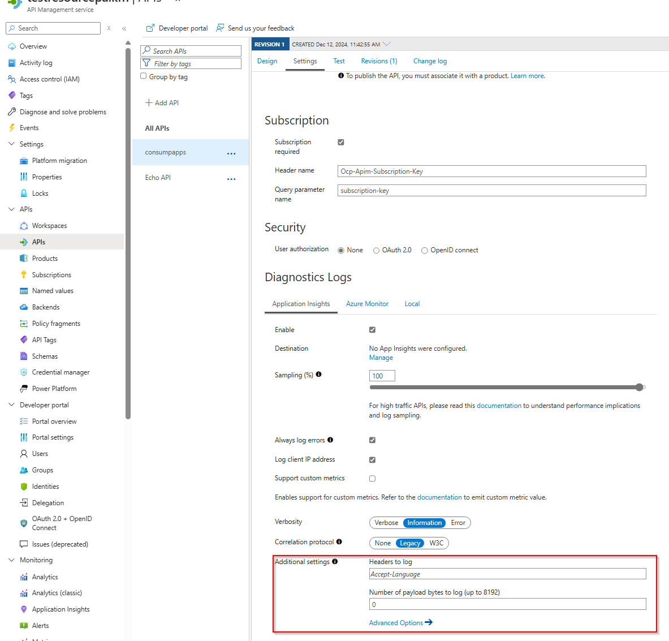This screenshot has width=669, height=641.
Task: Collapse the Developer portal sidebar group
Action: (x=11, y=405)
